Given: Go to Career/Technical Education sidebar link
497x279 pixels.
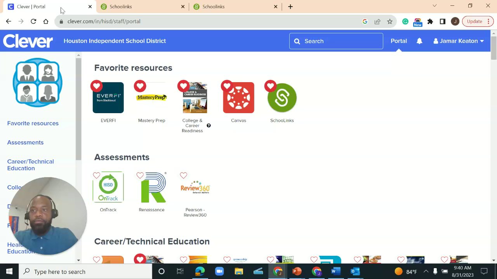Looking at the screenshot, I should [x=30, y=165].
